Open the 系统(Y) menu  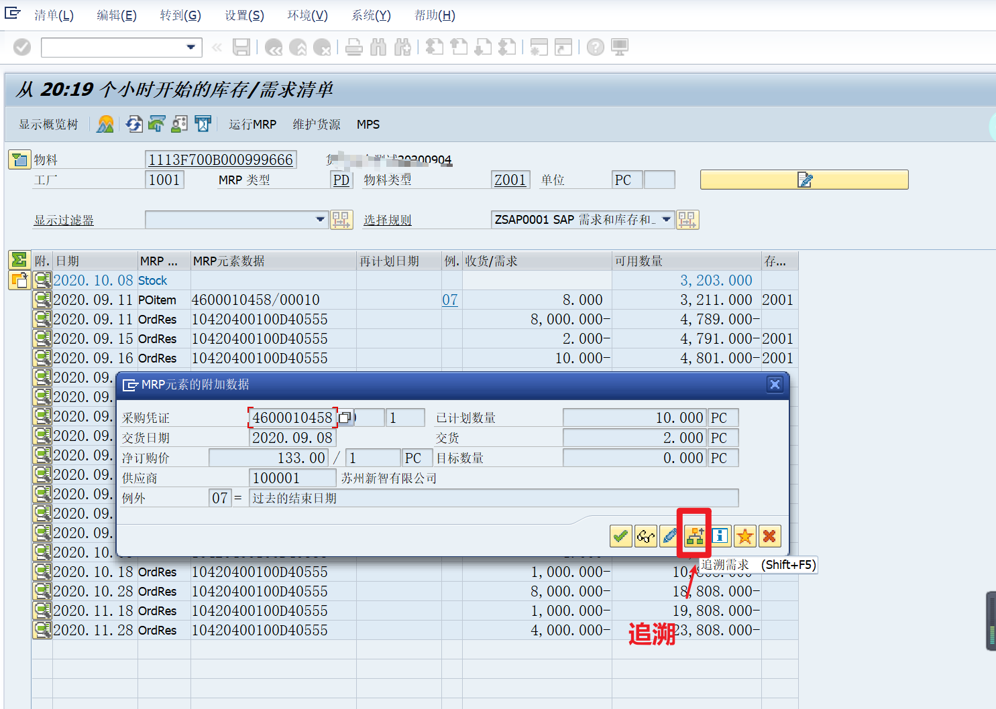tap(370, 15)
